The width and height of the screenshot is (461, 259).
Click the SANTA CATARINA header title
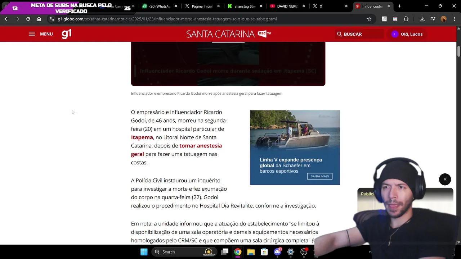point(220,34)
